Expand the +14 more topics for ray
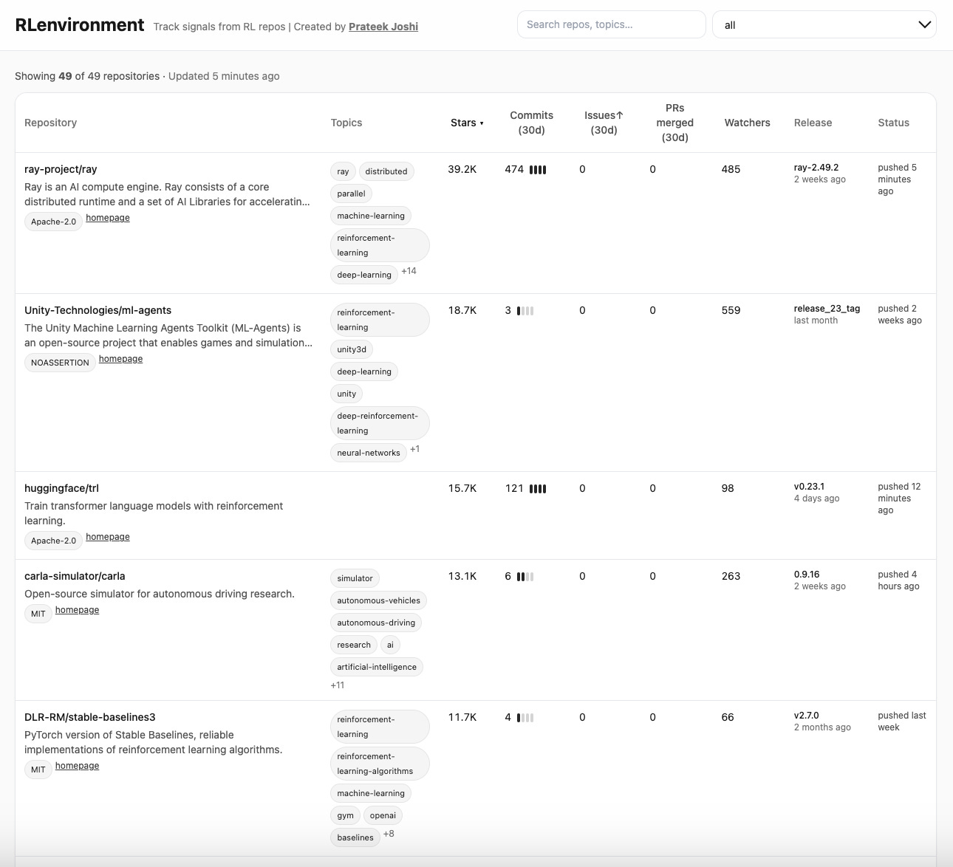This screenshot has width=953, height=867. tap(409, 271)
